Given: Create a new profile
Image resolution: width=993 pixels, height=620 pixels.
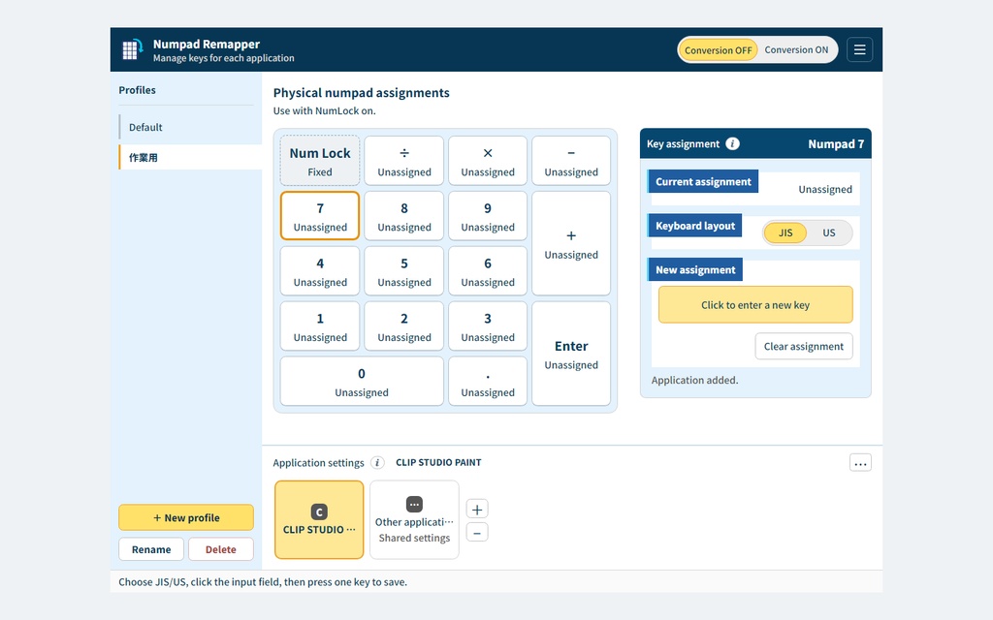Looking at the screenshot, I should 186,517.
